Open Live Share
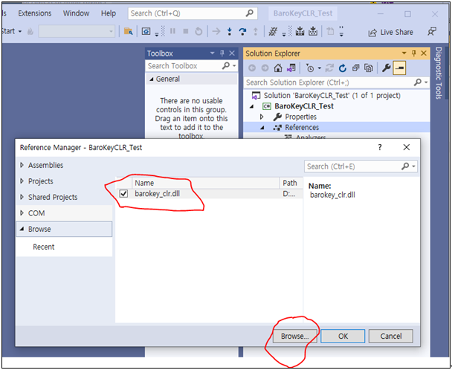Viewport: 452px width, 370px height. tap(391, 32)
